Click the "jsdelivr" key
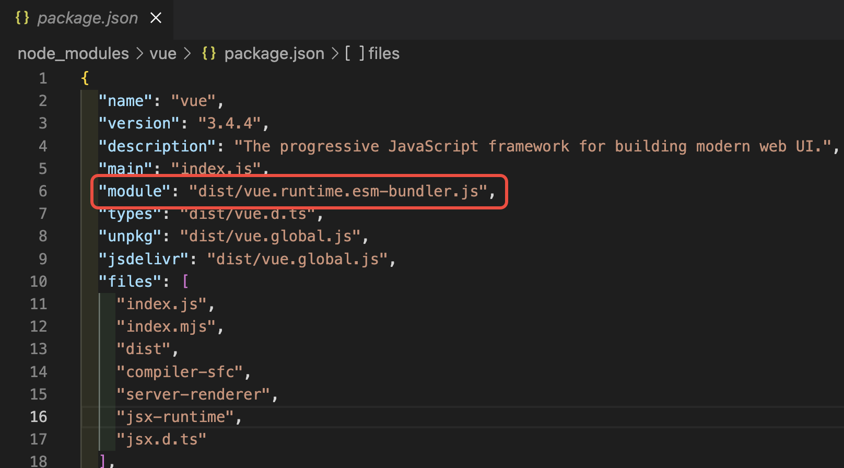Viewport: 844px width, 468px height. (x=144, y=259)
